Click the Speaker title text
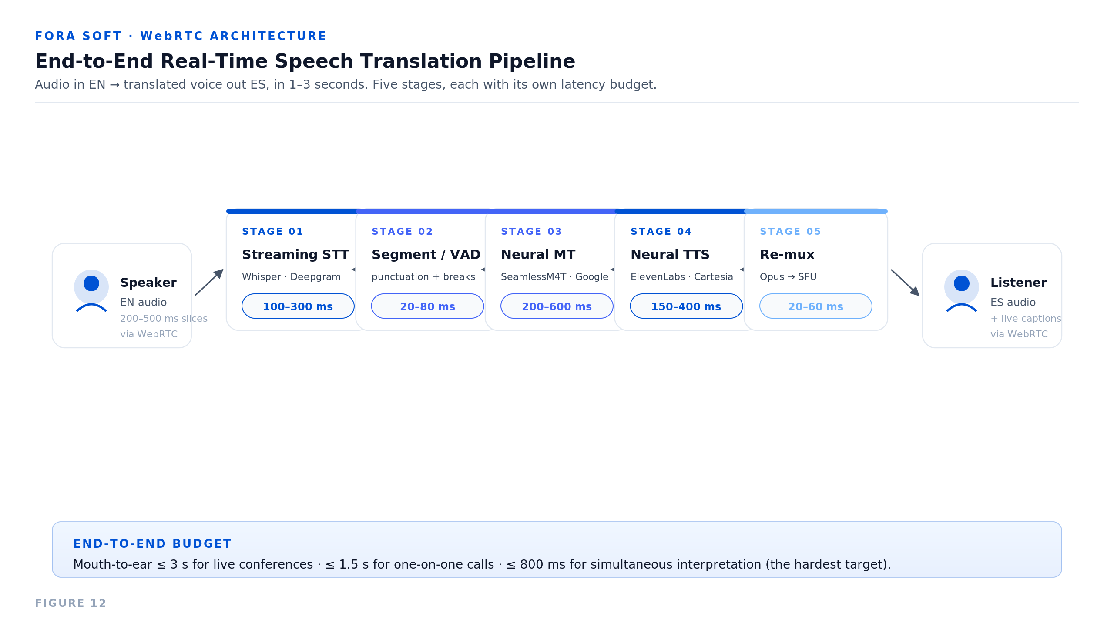 point(148,283)
